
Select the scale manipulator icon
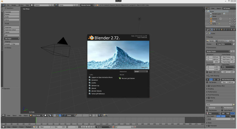65,115
